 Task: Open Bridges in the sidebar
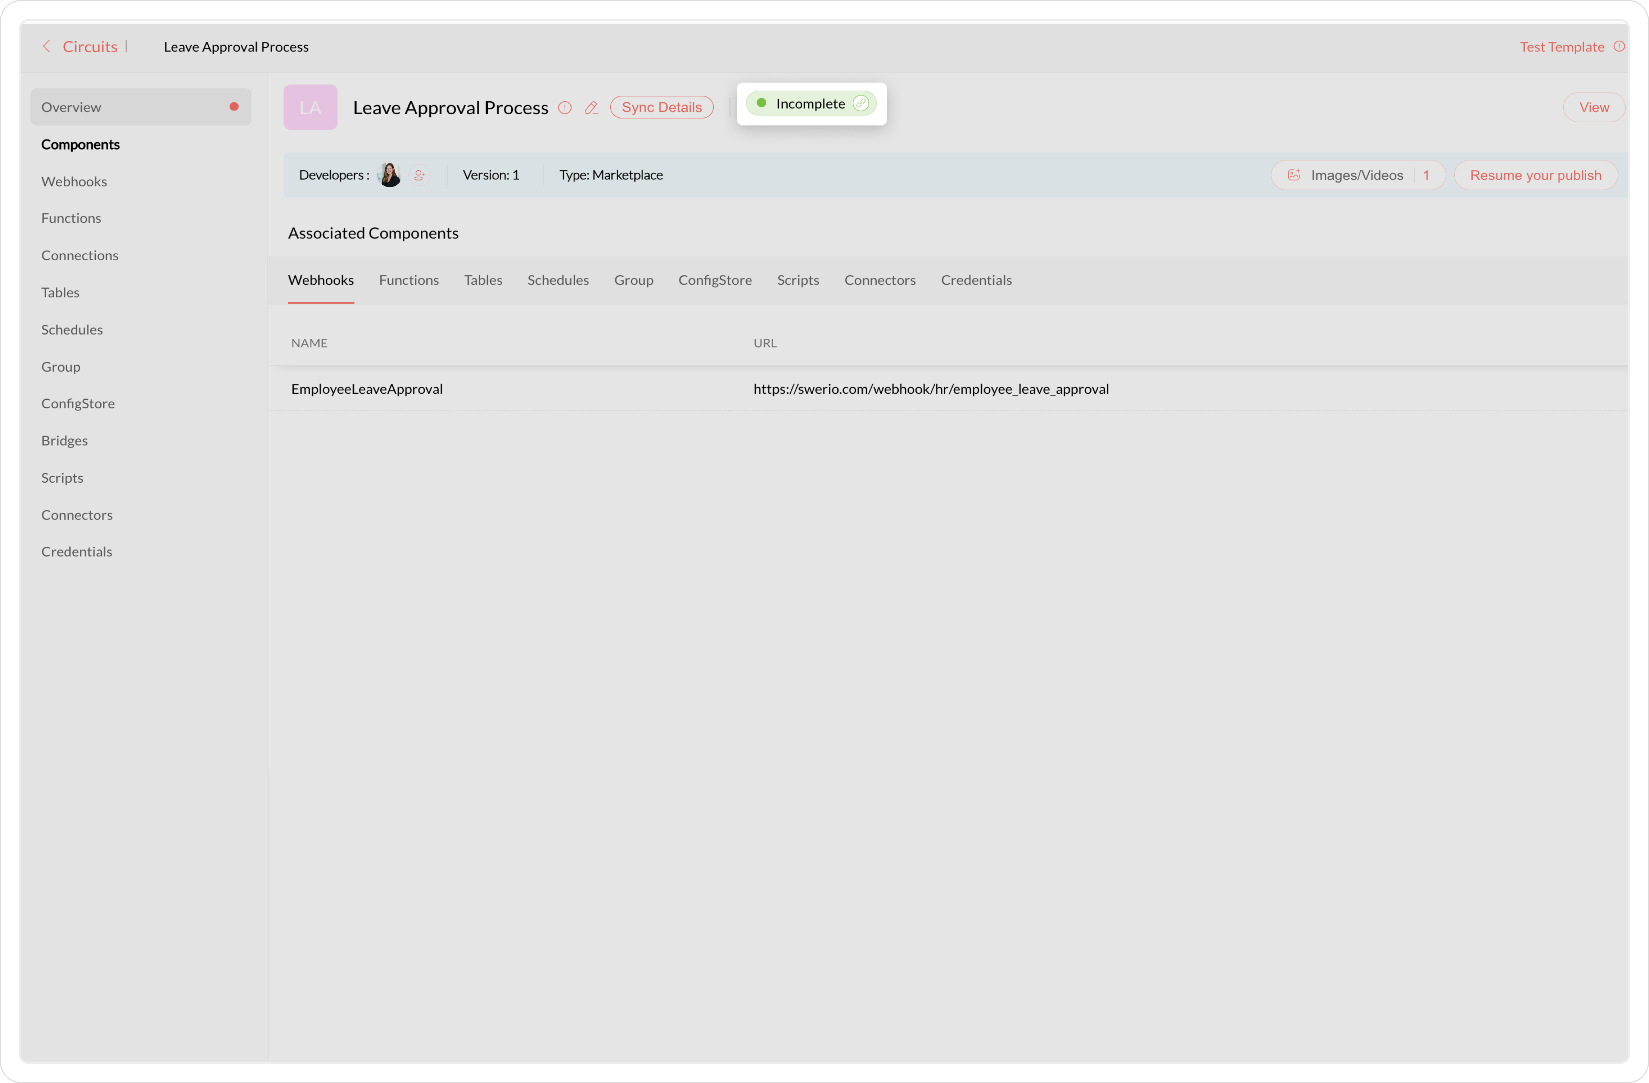(x=64, y=441)
